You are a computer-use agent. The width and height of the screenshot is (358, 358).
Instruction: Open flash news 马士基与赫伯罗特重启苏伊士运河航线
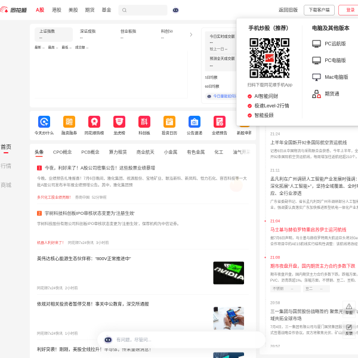point(308,230)
